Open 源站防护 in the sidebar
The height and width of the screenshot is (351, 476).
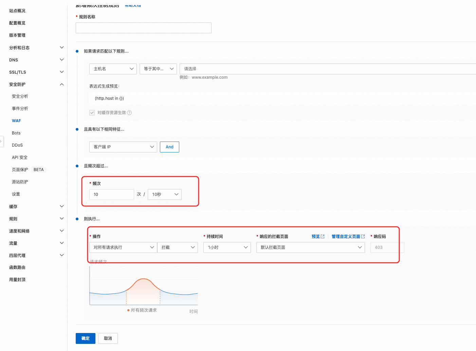click(20, 182)
